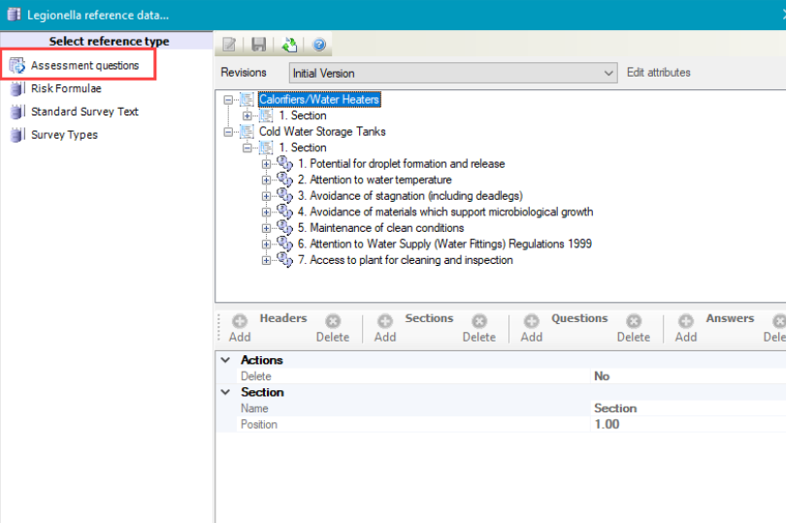Click the green refresh toolbar icon
Image resolution: width=786 pixels, height=523 pixels.
289,45
